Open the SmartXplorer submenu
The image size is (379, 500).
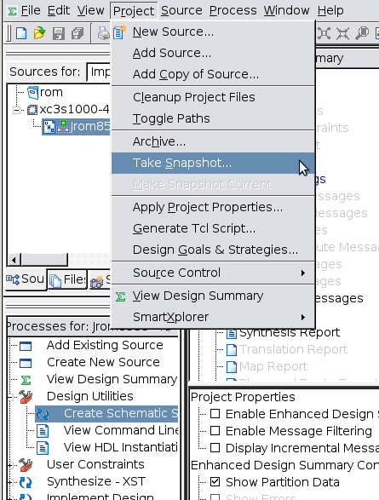point(213,317)
